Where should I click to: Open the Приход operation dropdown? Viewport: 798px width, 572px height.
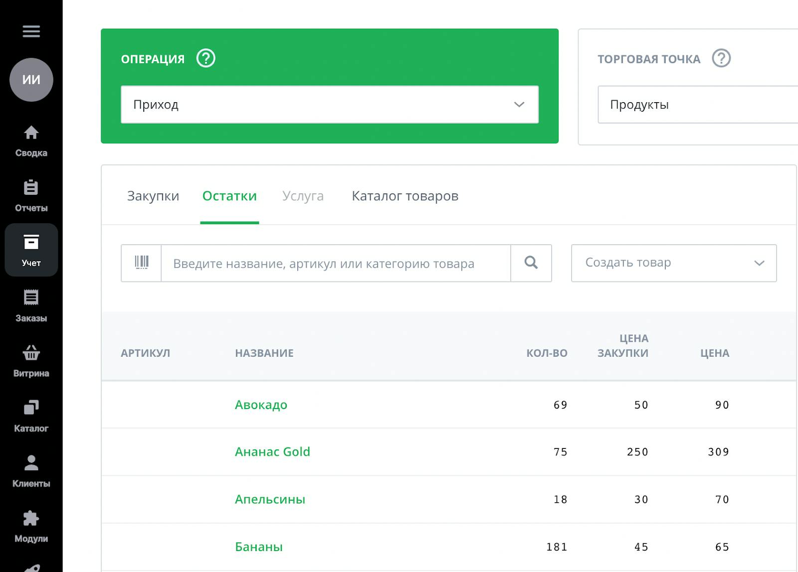point(330,105)
